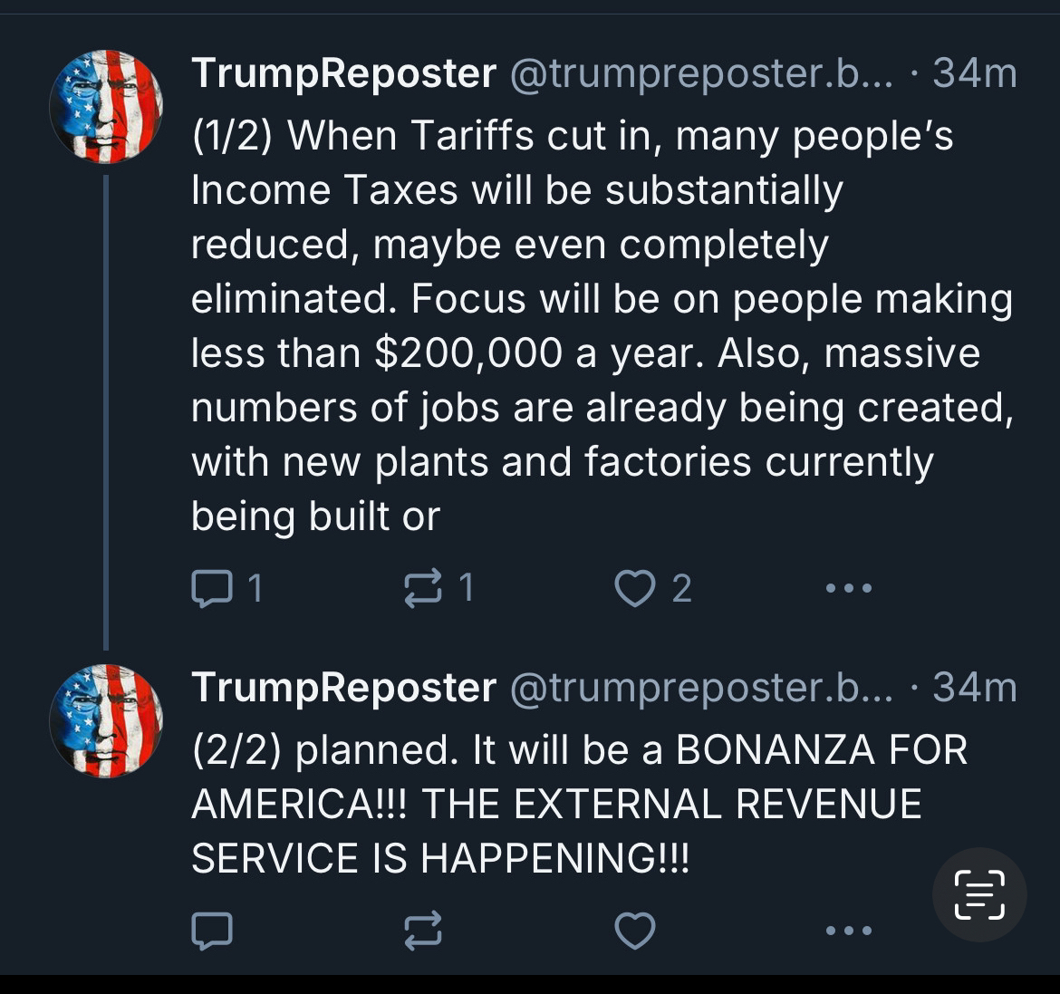Like the (1/2) Tariffs post
The image size is (1060, 994).
[635, 589]
